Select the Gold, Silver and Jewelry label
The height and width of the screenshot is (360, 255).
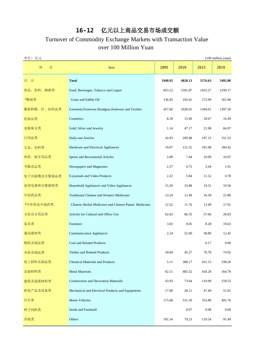(x=86, y=128)
